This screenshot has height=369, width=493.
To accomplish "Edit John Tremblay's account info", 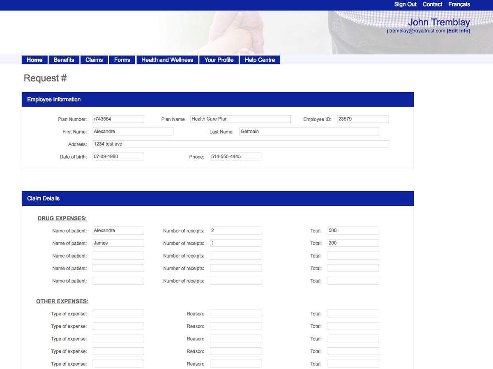I will pos(458,30).
